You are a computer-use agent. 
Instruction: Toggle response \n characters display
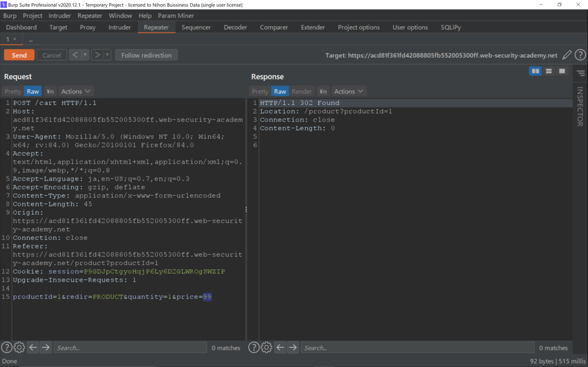323,92
